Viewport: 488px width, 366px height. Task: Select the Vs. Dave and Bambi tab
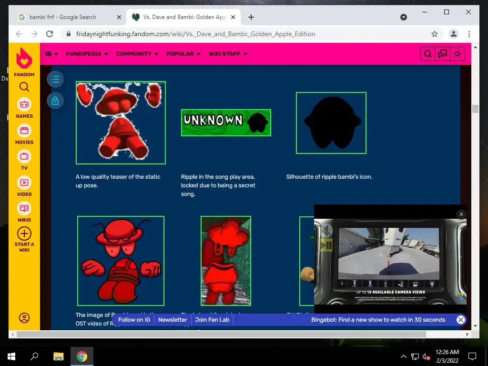click(x=183, y=17)
